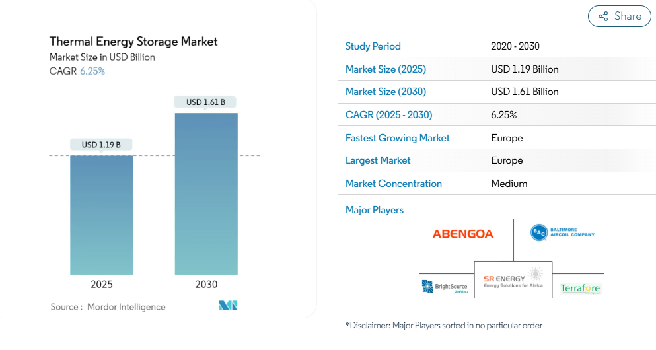Click the Share button
The width and height of the screenshot is (656, 350).
619,17
